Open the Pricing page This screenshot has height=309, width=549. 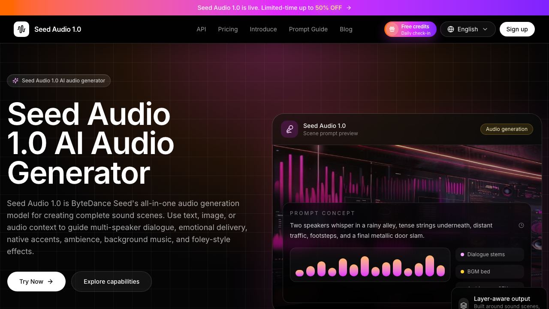tap(228, 29)
